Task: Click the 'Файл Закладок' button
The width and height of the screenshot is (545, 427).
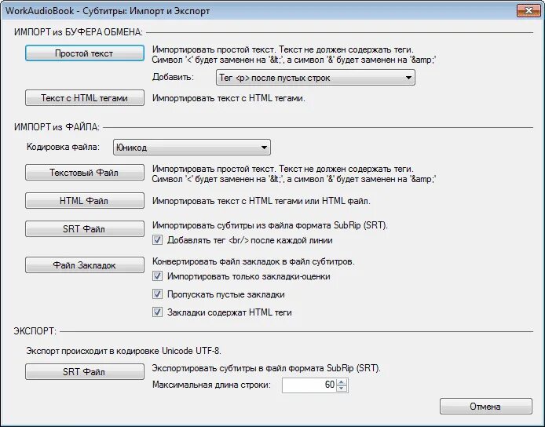Action: point(85,265)
